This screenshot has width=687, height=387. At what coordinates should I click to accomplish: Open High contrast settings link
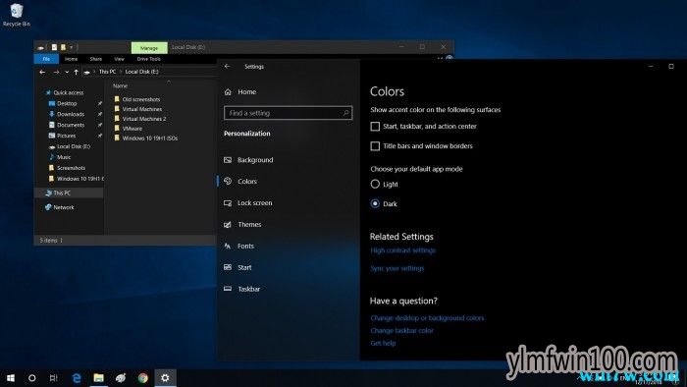pyautogui.click(x=403, y=250)
